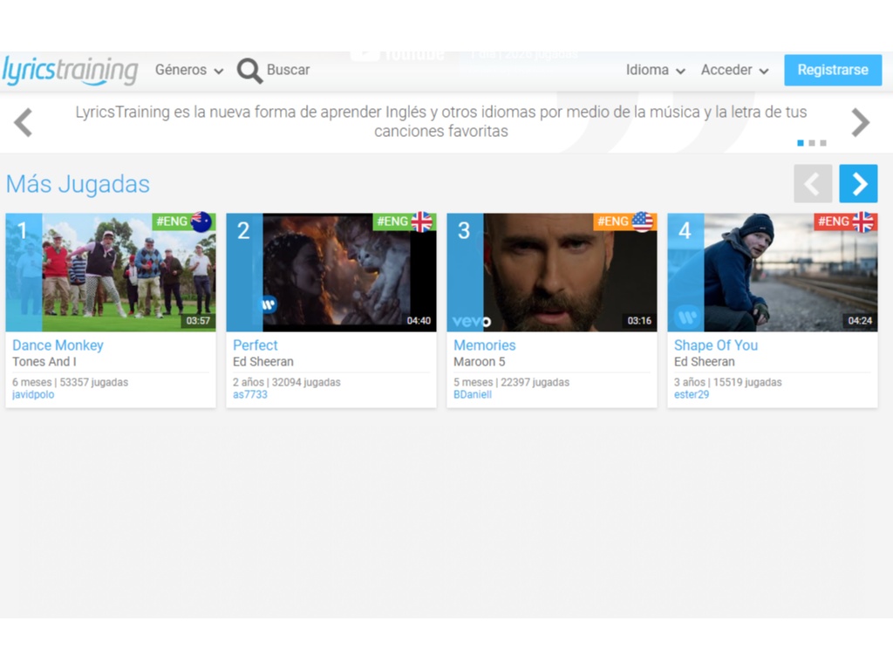
Task: Click Warner logo on Perfect thumbnail
Action: [x=269, y=305]
